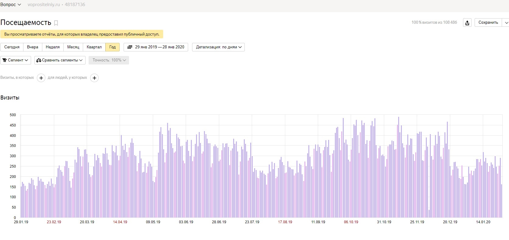Click the export share icon button
The image size is (509, 240).
pos(467,23)
